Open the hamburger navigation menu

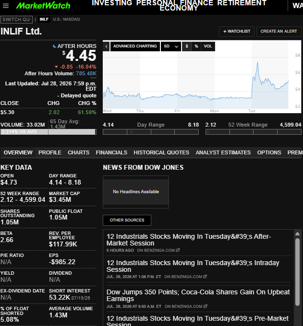pyautogui.click(x=6, y=6)
